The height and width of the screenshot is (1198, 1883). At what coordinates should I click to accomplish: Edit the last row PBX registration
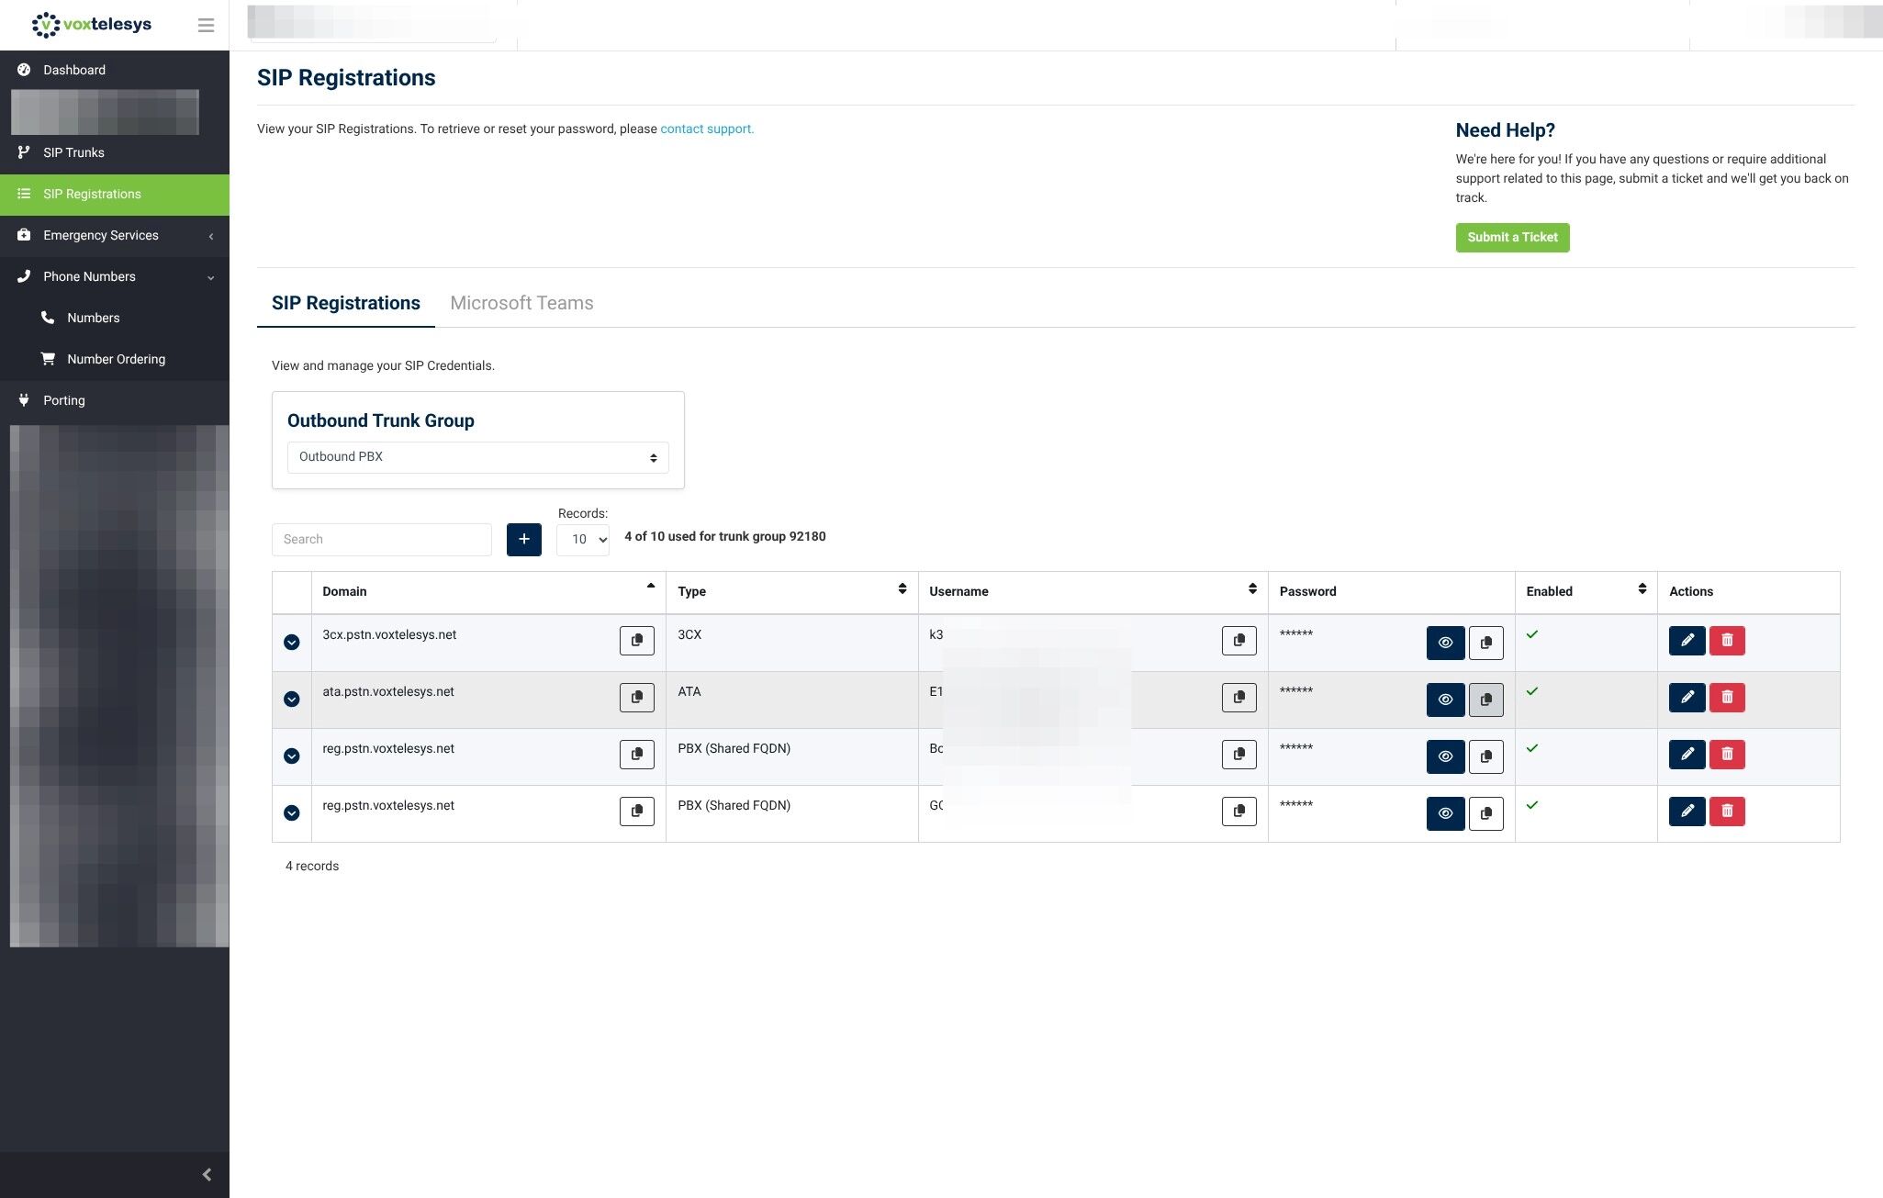tap(1687, 812)
